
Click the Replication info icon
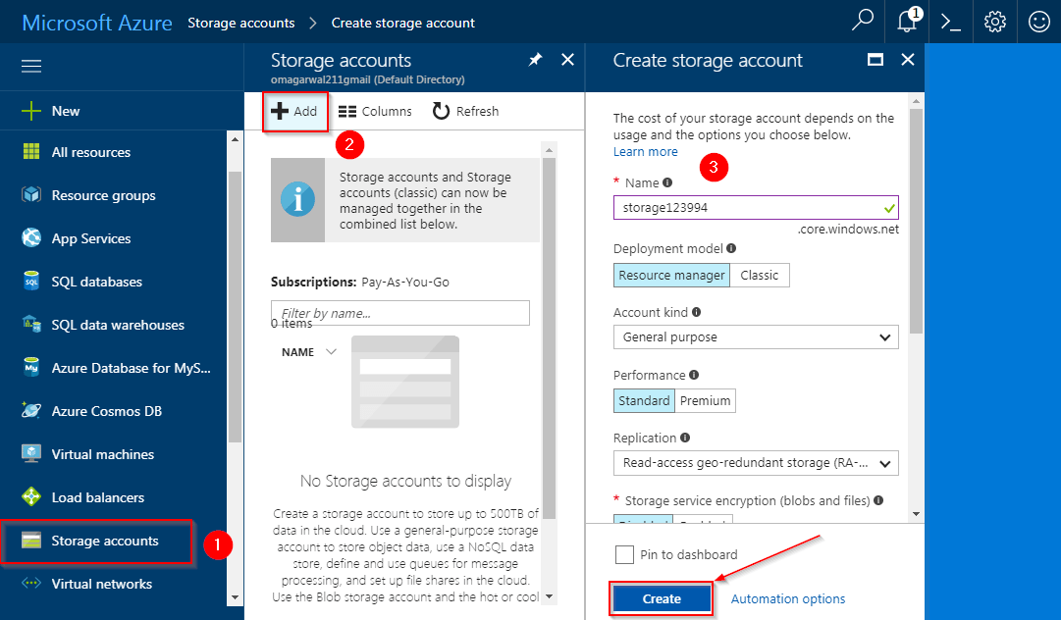click(685, 438)
